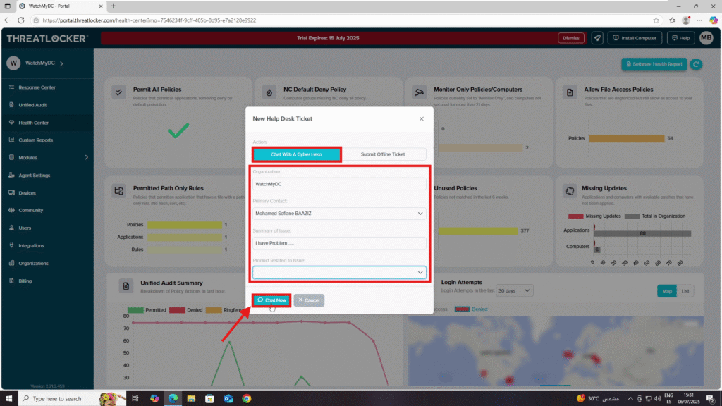Screen dimensions: 722x406
Task: Click browser refresh button
Action: point(21,20)
